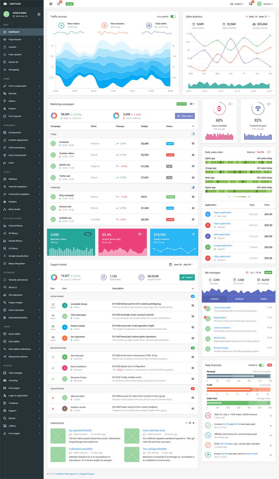Open the messages bubble icon in navbar
The image size is (279, 479).
pos(250,4)
